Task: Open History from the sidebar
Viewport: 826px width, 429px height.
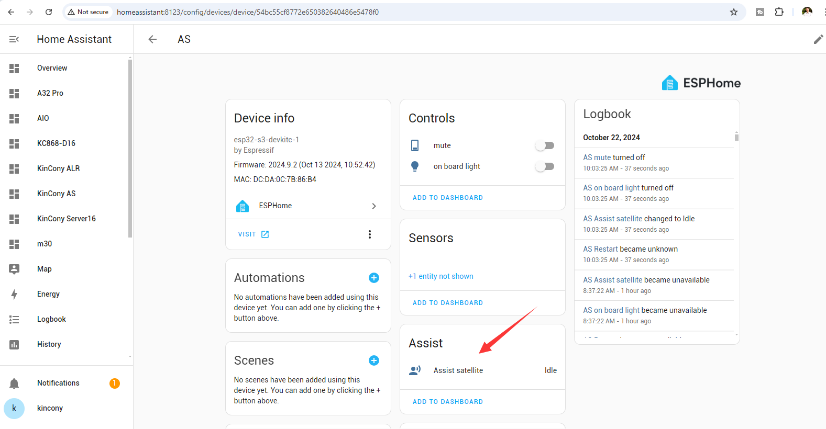Action: click(x=49, y=344)
